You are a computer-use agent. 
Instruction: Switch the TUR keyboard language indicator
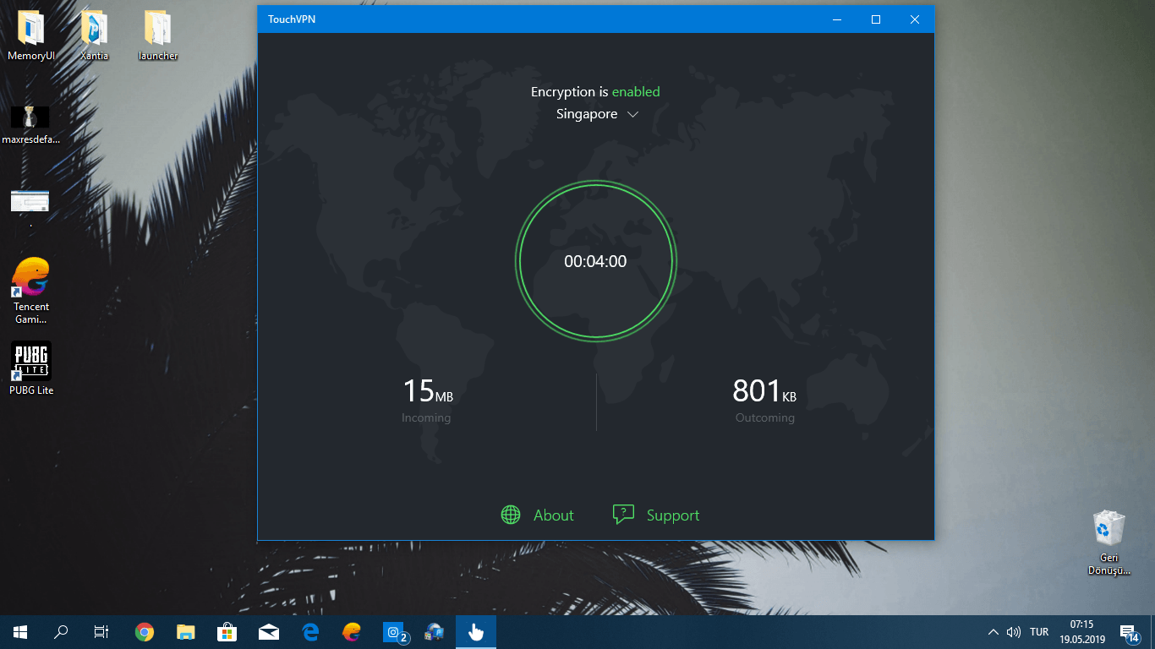coord(1039,632)
